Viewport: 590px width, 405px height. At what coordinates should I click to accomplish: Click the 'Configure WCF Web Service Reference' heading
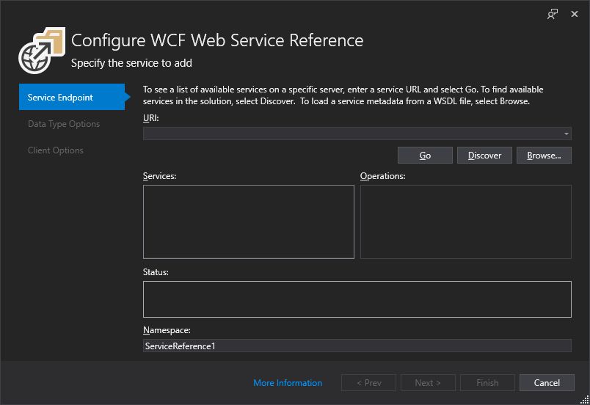(x=217, y=40)
